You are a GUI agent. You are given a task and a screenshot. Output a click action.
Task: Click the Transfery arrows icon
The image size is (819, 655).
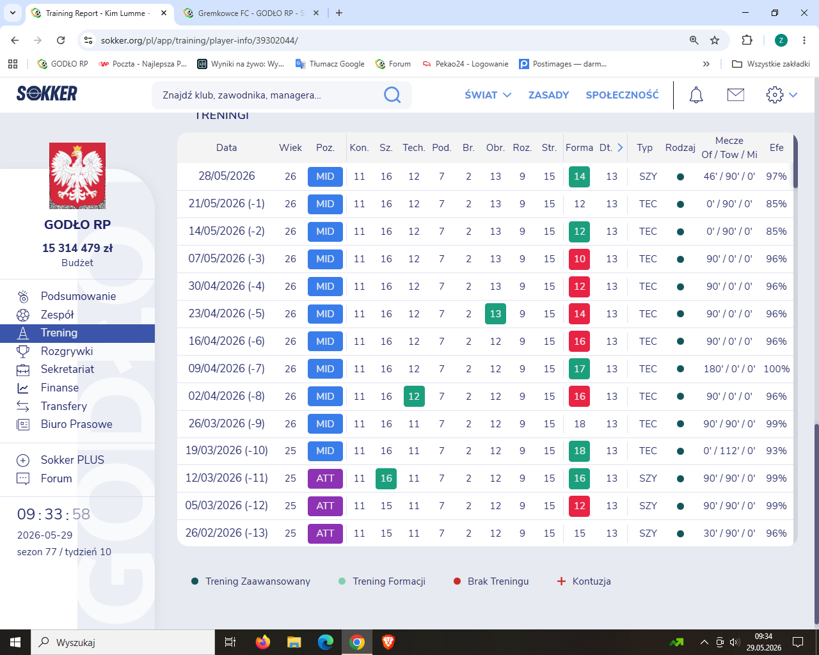23,406
